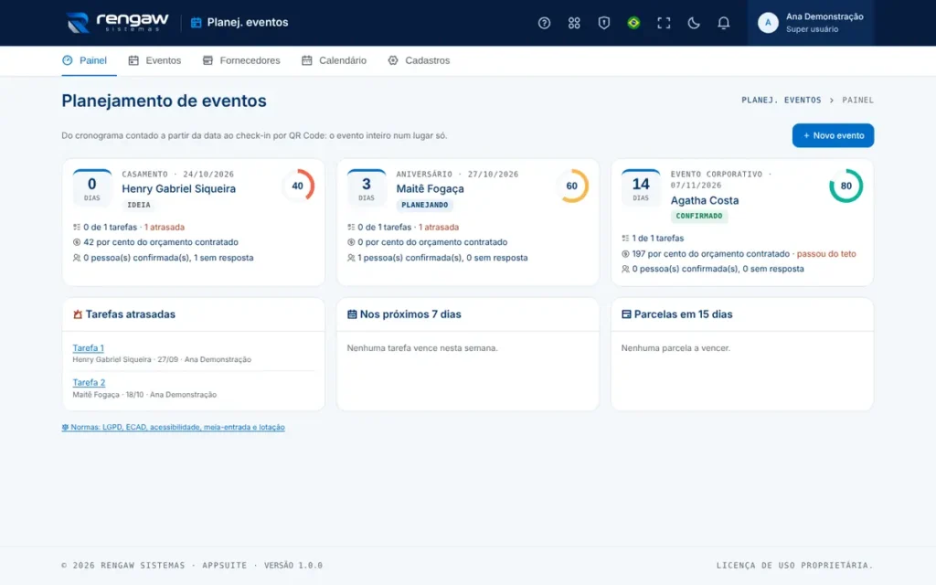Click the 14 dias countdown badge

point(641,188)
